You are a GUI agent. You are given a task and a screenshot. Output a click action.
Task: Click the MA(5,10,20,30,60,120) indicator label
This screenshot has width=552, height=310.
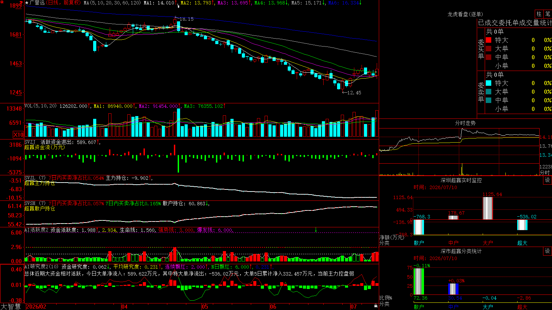[x=112, y=3]
